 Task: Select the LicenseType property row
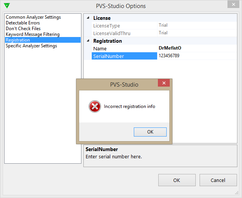(107, 26)
